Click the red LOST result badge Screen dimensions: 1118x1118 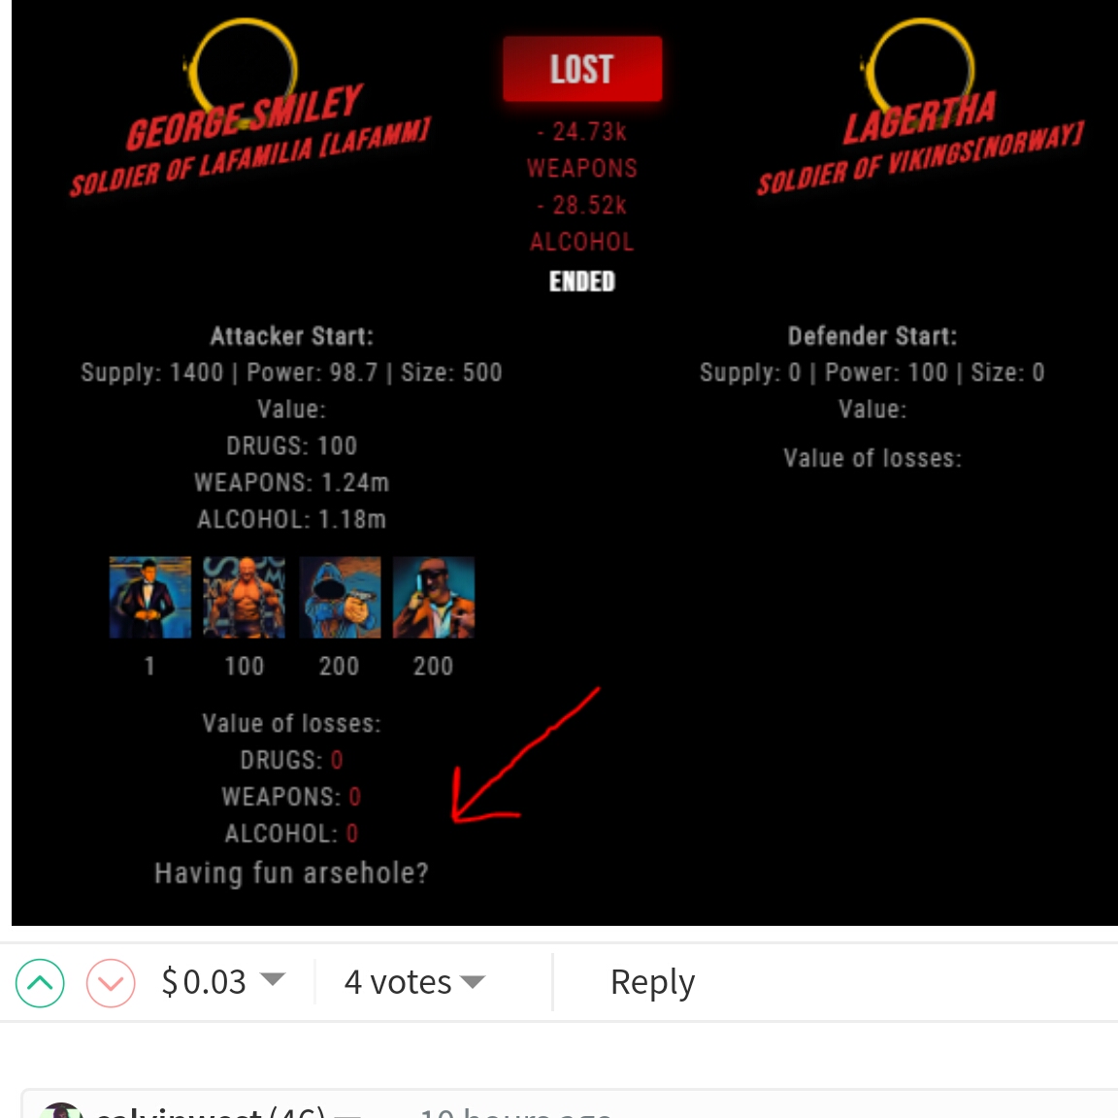click(582, 69)
